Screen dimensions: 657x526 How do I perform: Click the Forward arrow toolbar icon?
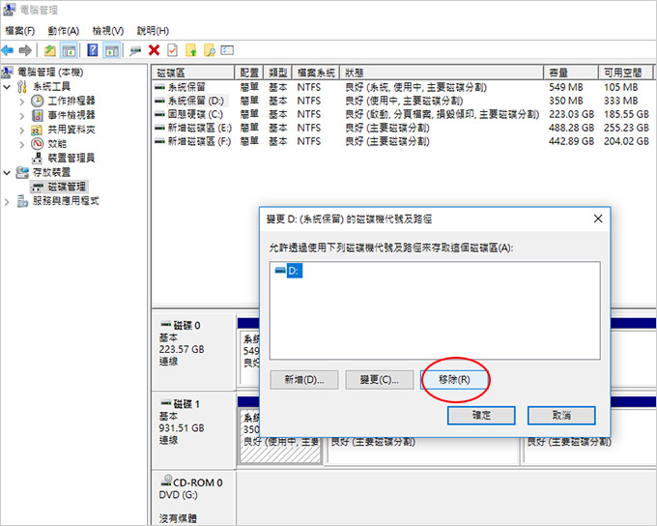[x=25, y=50]
